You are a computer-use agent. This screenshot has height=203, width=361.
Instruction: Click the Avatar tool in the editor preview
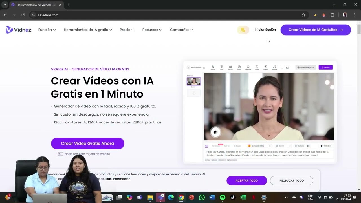pos(213,67)
